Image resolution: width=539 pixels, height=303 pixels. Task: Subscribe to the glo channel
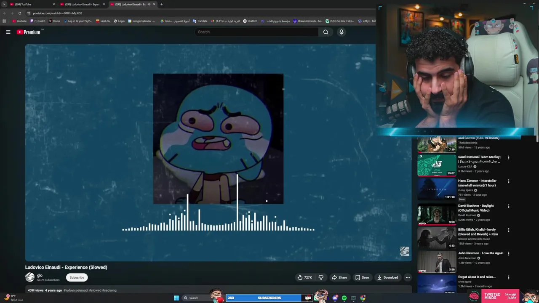pos(77,277)
